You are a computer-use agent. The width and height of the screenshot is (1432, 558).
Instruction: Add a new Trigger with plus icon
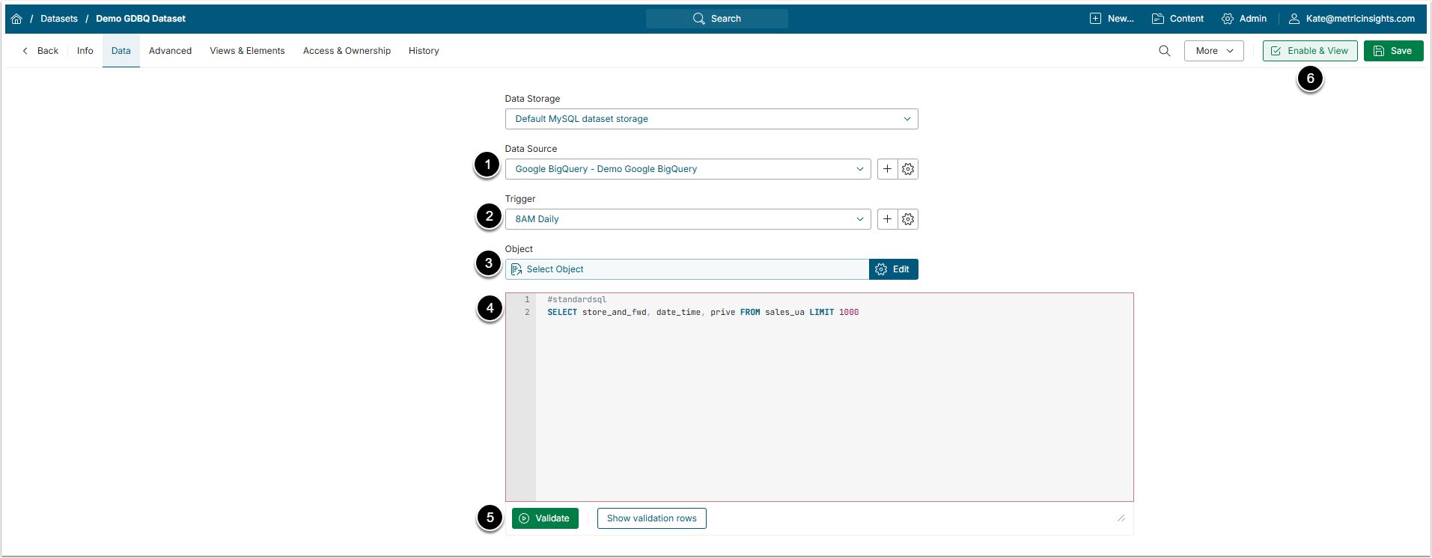[x=887, y=219]
